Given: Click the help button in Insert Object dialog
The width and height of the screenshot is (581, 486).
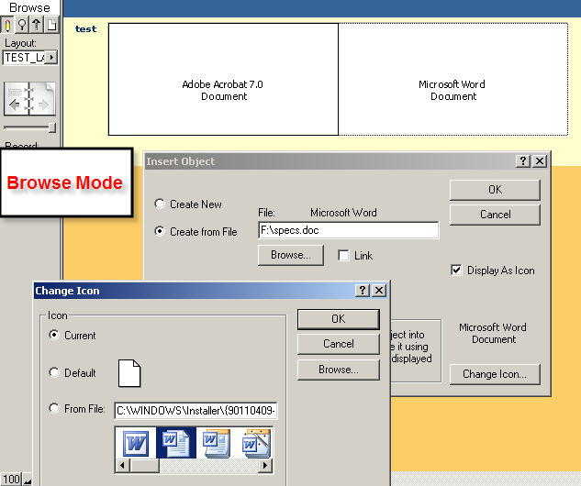Looking at the screenshot, I should pyautogui.click(x=523, y=161).
